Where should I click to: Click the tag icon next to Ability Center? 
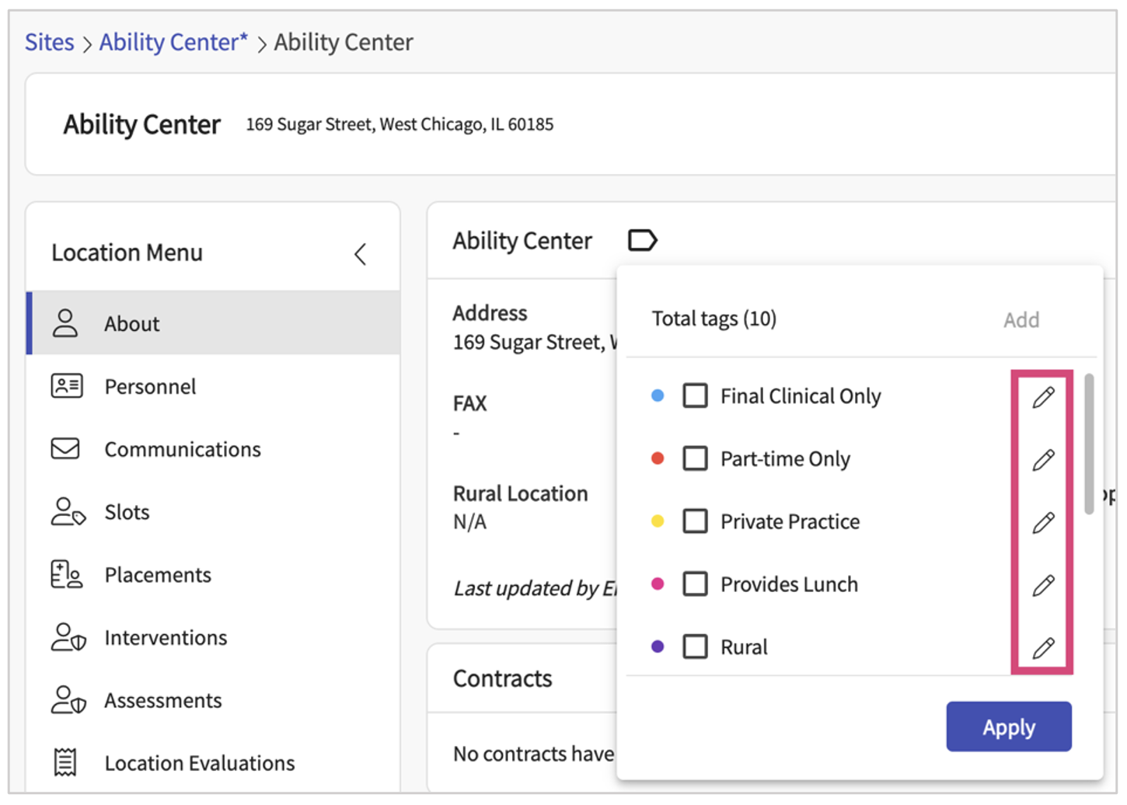click(x=642, y=241)
